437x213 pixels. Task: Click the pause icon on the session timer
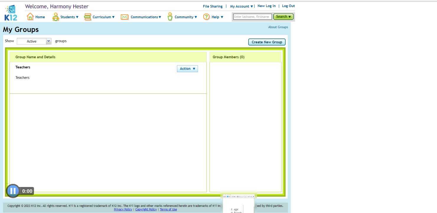click(13, 191)
